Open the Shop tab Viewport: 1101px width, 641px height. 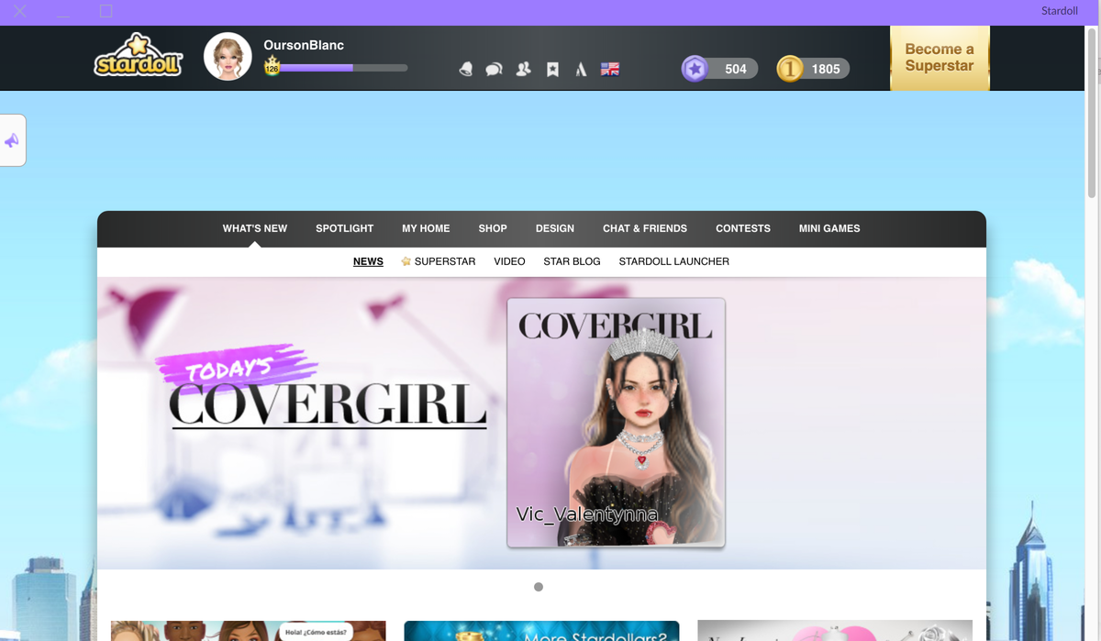pos(493,228)
